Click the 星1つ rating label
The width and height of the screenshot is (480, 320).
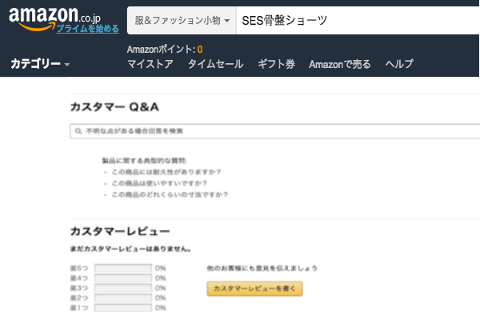tap(79, 308)
